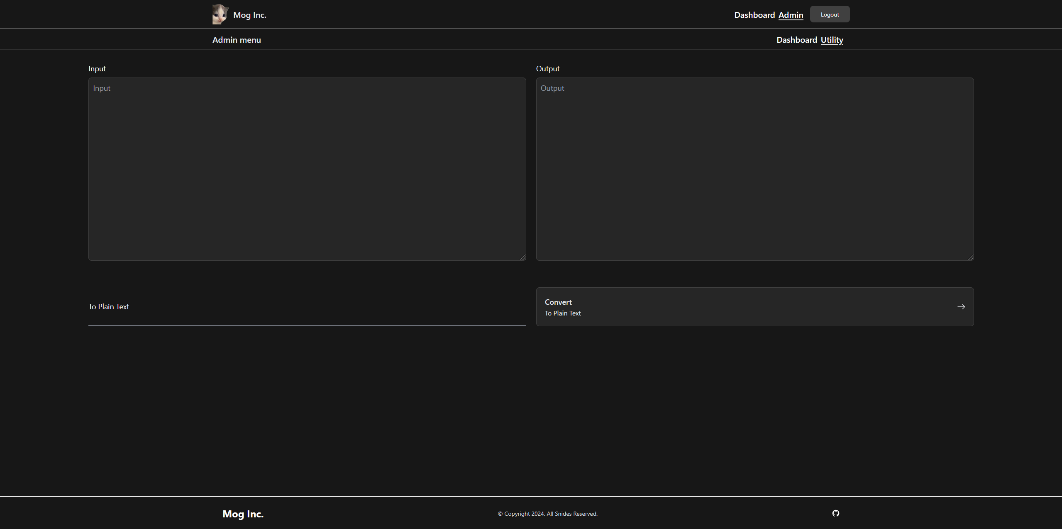This screenshot has height=529, width=1062.
Task: Click the Mog Inc. wordmark in the footer
Action: point(242,514)
